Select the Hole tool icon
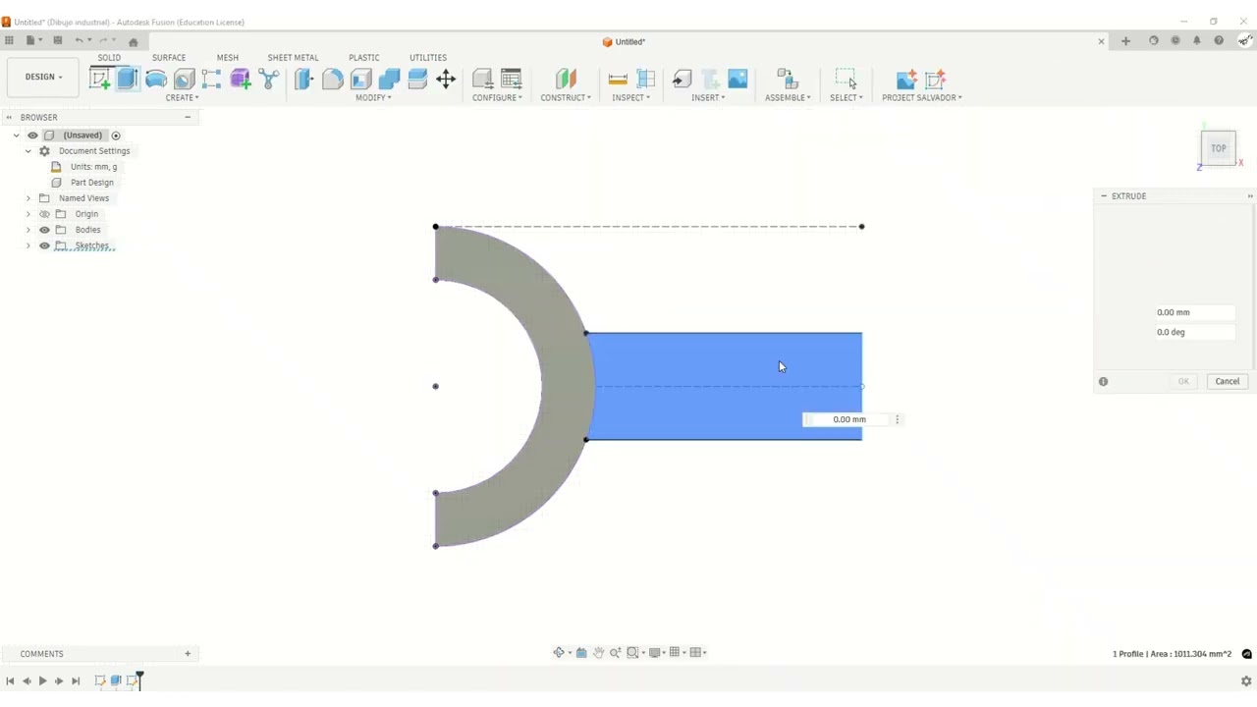Image resolution: width=1257 pixels, height=707 pixels. click(184, 80)
